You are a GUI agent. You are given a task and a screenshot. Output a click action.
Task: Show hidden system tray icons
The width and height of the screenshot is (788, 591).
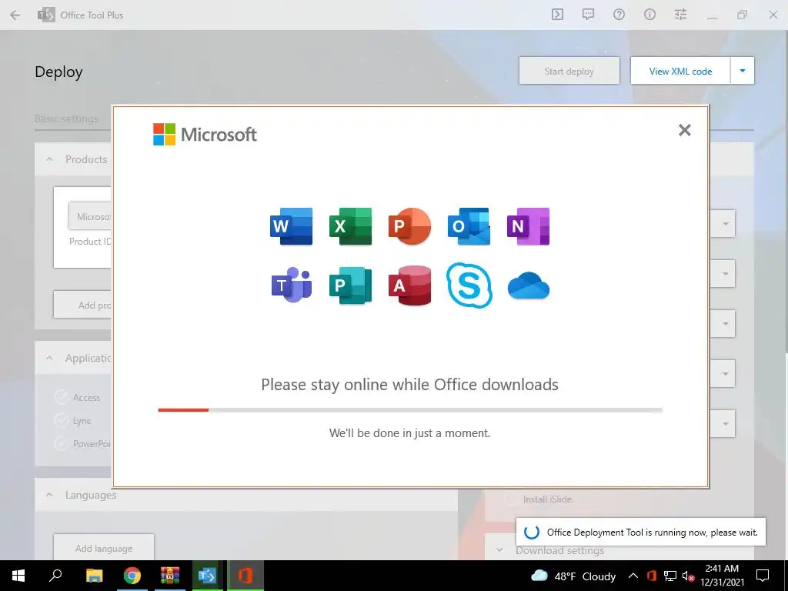(x=633, y=576)
